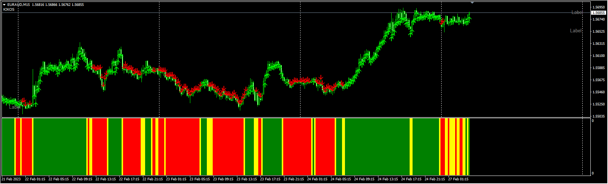Click the 1.55035 price on the scale

pyautogui.click(x=598, y=116)
